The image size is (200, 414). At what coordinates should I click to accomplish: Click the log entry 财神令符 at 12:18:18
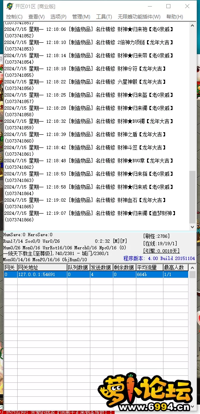85,69
